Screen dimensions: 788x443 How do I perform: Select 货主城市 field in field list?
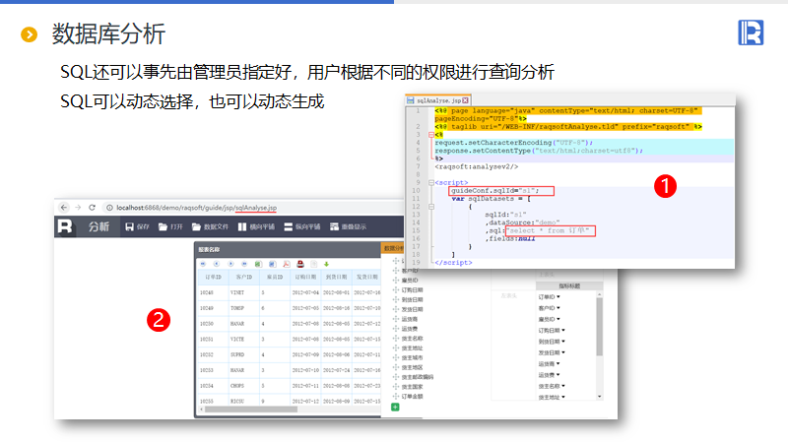click(412, 357)
